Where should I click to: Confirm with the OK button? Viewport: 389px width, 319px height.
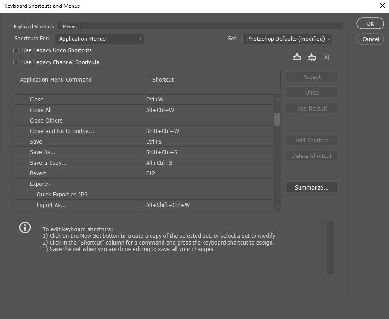(370, 23)
